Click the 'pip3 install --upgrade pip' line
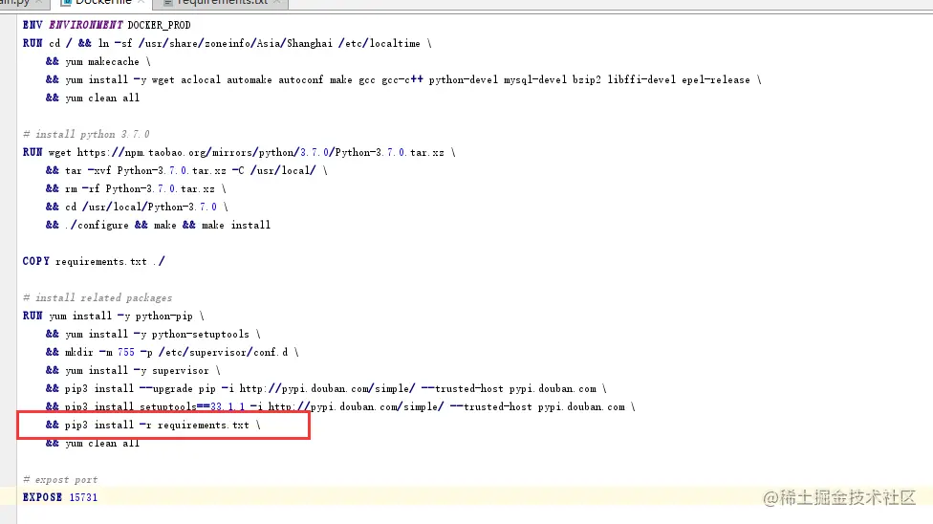Image resolution: width=933 pixels, height=524 pixels. coord(326,389)
